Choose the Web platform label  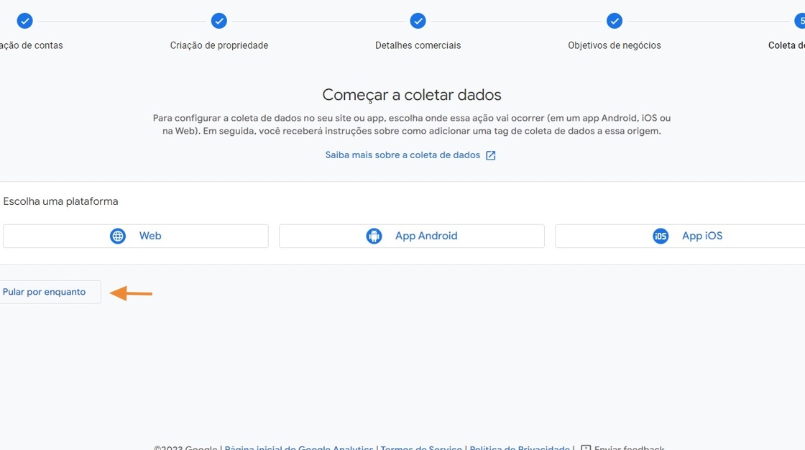point(150,236)
